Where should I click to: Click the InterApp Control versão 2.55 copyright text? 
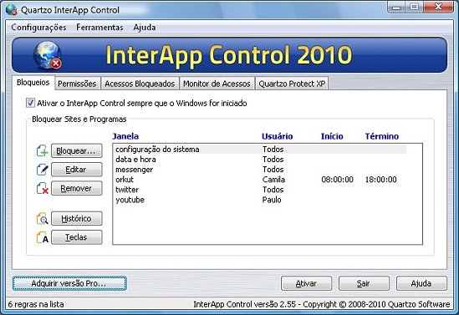[x=321, y=304]
